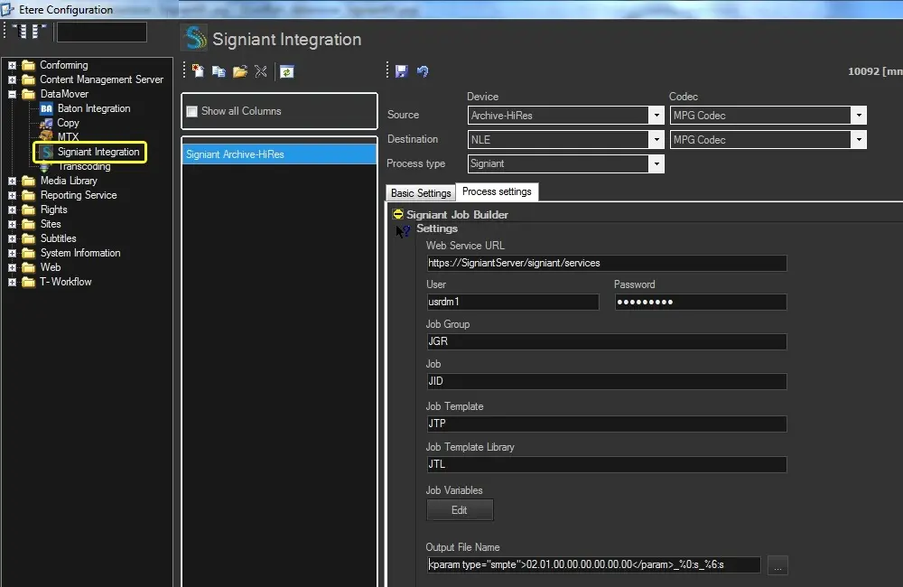The width and height of the screenshot is (903, 587).
Task: Select the Process settings tab
Action: point(497,192)
